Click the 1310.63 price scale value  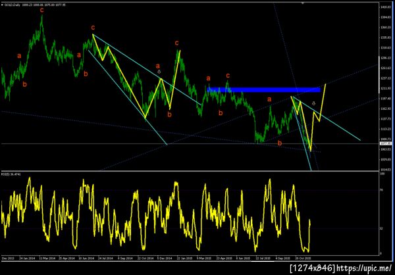pos(386,47)
